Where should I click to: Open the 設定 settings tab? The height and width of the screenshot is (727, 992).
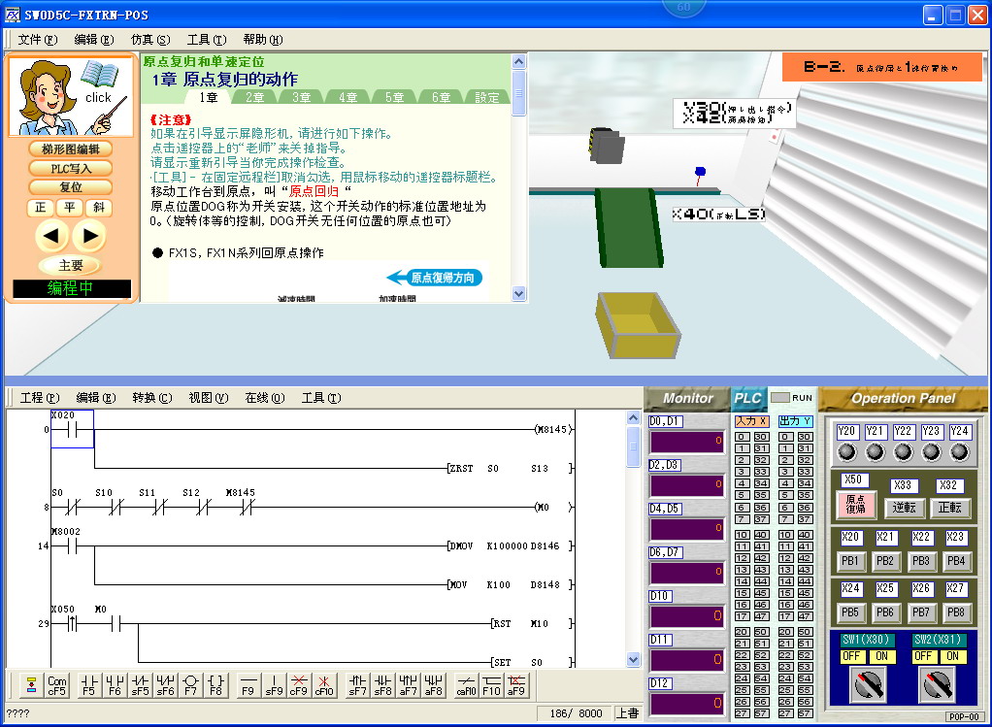pyautogui.click(x=487, y=97)
